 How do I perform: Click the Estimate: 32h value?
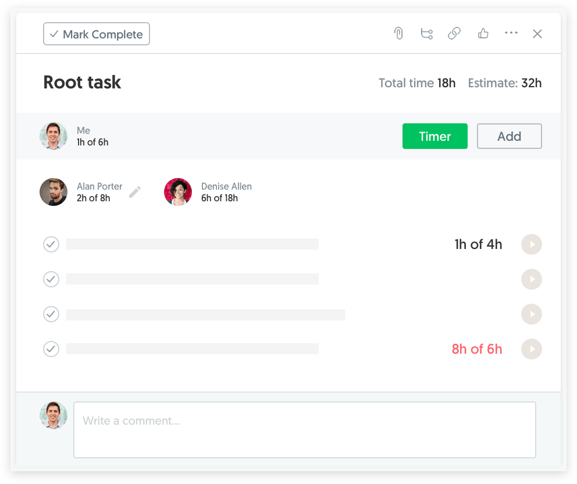(x=504, y=83)
